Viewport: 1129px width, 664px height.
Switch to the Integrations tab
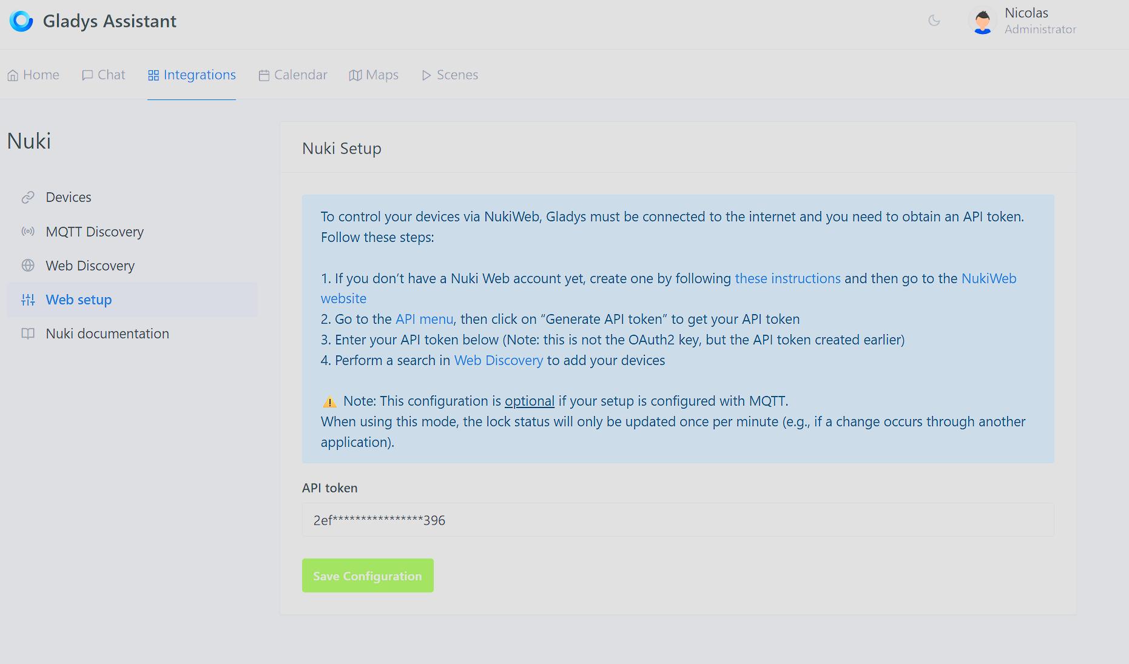pyautogui.click(x=192, y=75)
